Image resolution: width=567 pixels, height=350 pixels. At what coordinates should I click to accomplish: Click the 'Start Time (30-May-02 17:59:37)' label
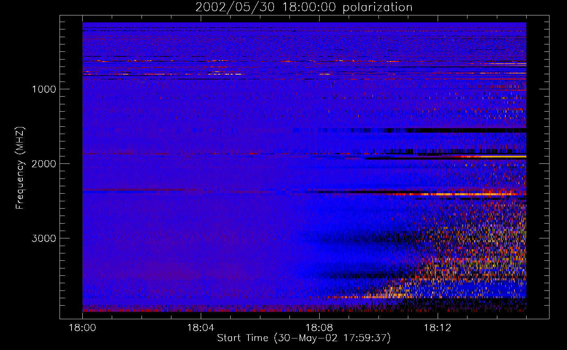(x=304, y=338)
